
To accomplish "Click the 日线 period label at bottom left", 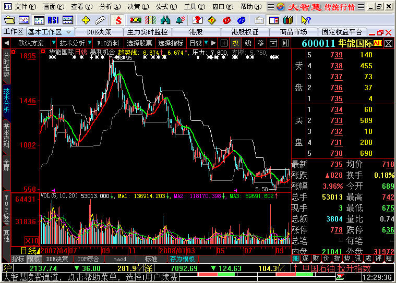I will (x=28, y=251).
